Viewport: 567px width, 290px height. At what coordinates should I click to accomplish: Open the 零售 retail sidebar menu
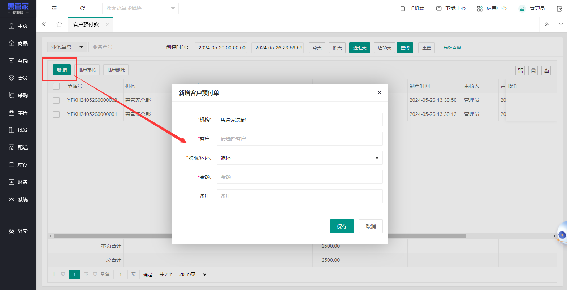[18, 113]
